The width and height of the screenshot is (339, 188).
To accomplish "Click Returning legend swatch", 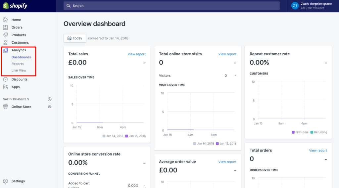I will click(312, 132).
